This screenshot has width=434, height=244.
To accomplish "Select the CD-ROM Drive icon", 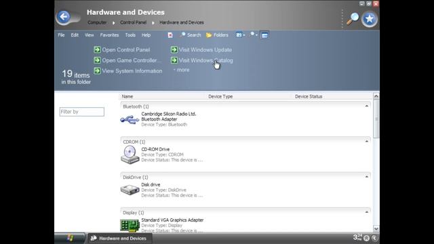I will coord(130,155).
